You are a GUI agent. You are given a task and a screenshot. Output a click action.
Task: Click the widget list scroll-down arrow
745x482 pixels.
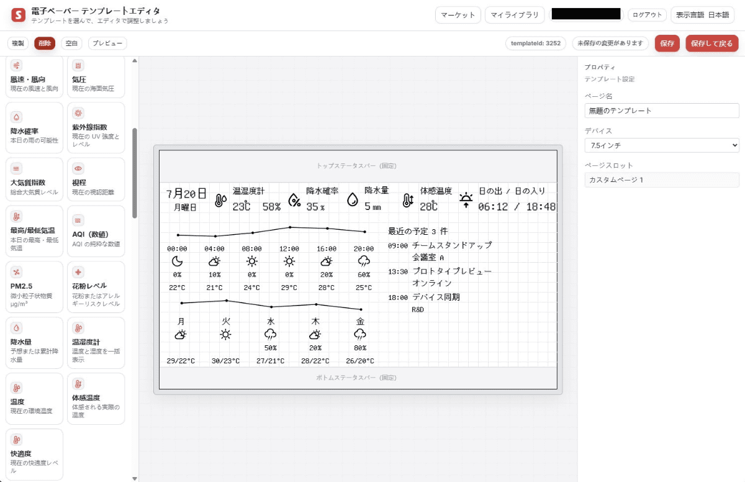coord(135,478)
